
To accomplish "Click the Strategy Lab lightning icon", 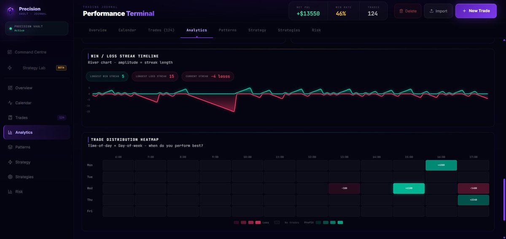I will click(10, 68).
